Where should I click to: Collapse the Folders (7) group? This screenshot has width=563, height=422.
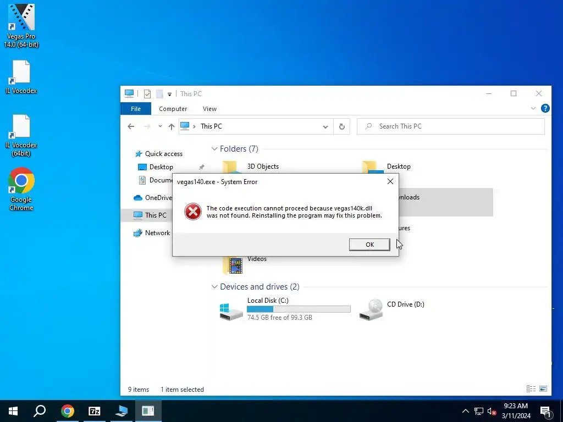coord(214,148)
